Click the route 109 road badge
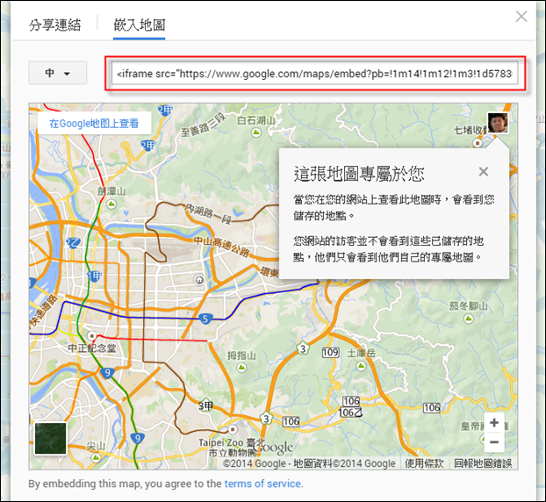546x502 pixels. click(330, 353)
